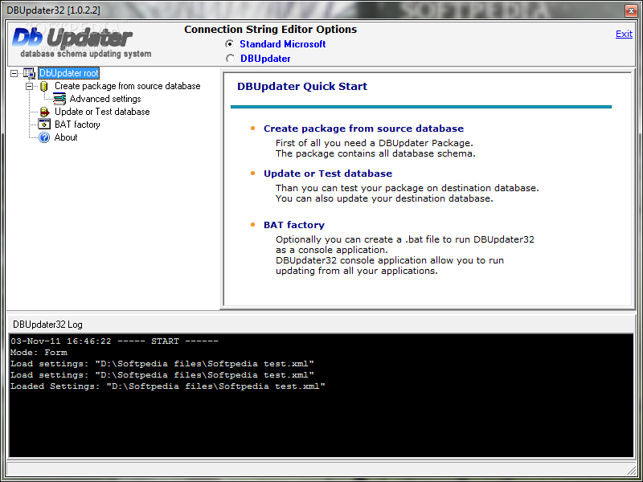Open About tree item

pos(66,137)
